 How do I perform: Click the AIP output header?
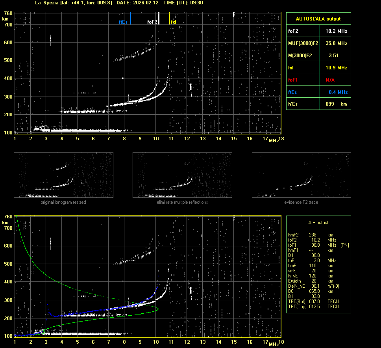point(318,223)
